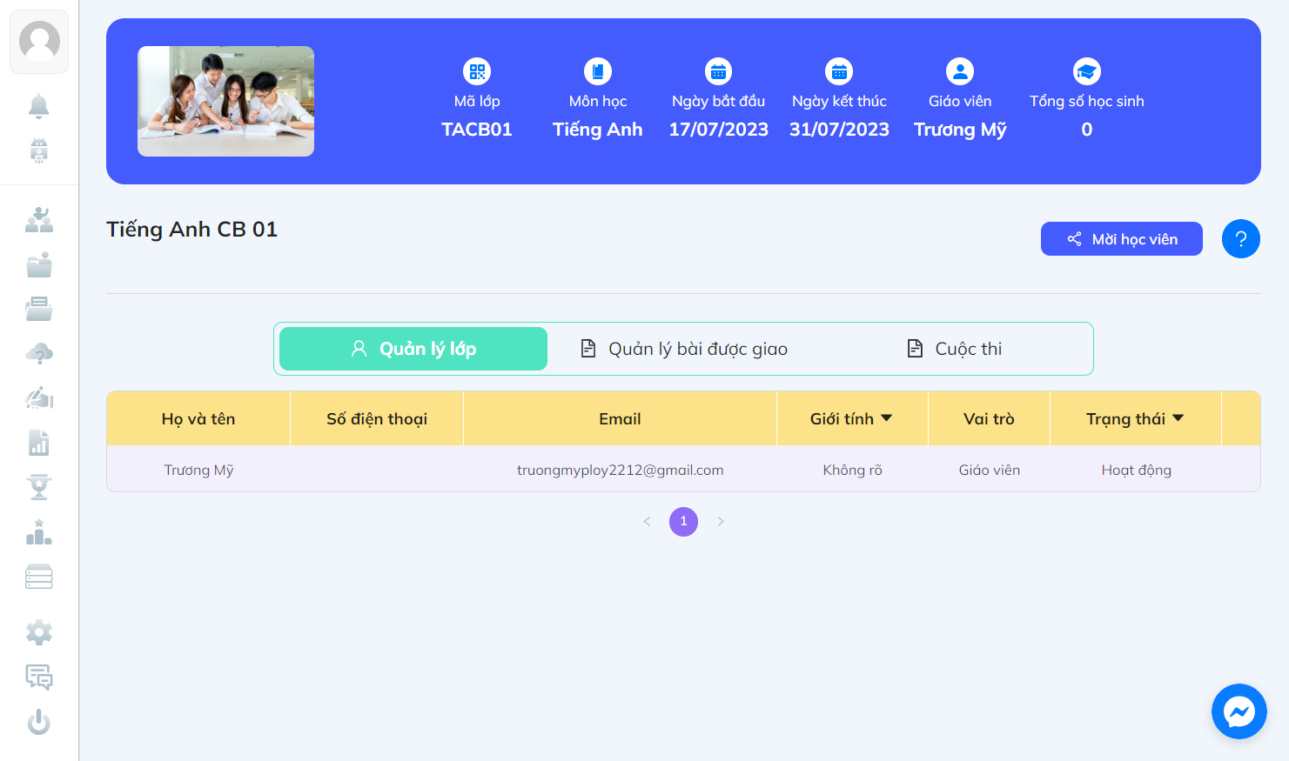Click the Môn học book icon

point(598,71)
